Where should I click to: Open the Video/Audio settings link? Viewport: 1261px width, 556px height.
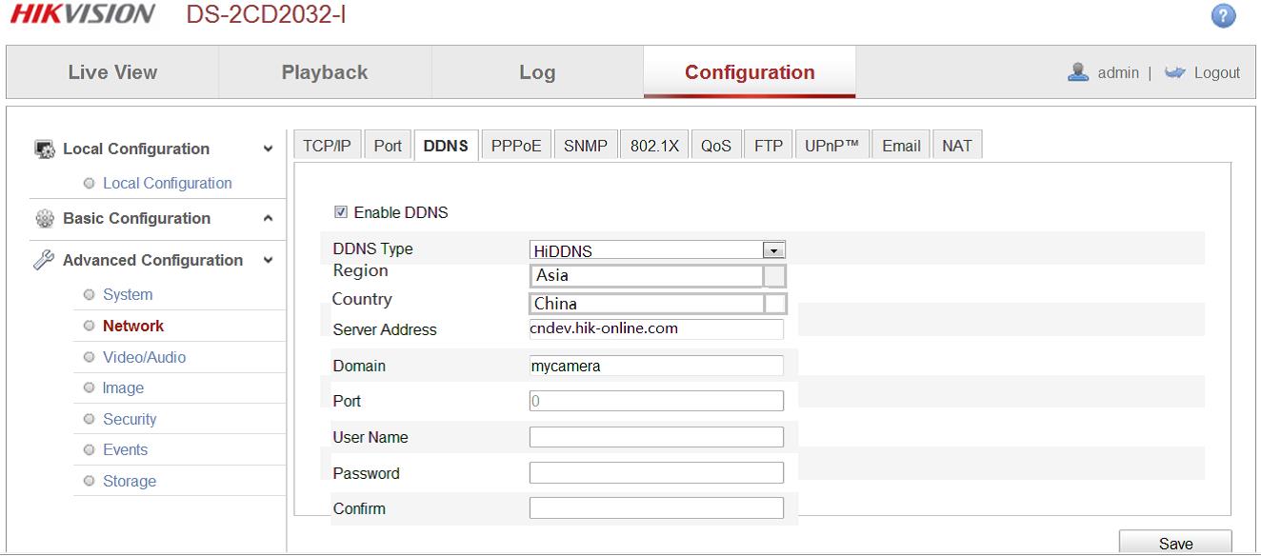pyautogui.click(x=144, y=357)
